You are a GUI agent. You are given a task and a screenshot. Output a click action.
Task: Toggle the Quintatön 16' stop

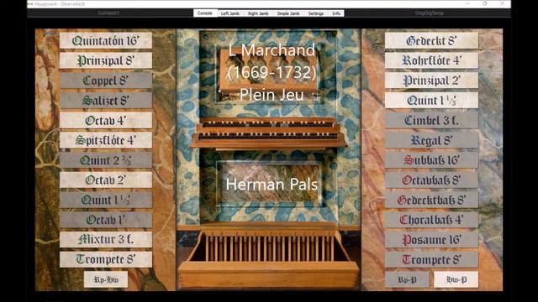(x=106, y=41)
